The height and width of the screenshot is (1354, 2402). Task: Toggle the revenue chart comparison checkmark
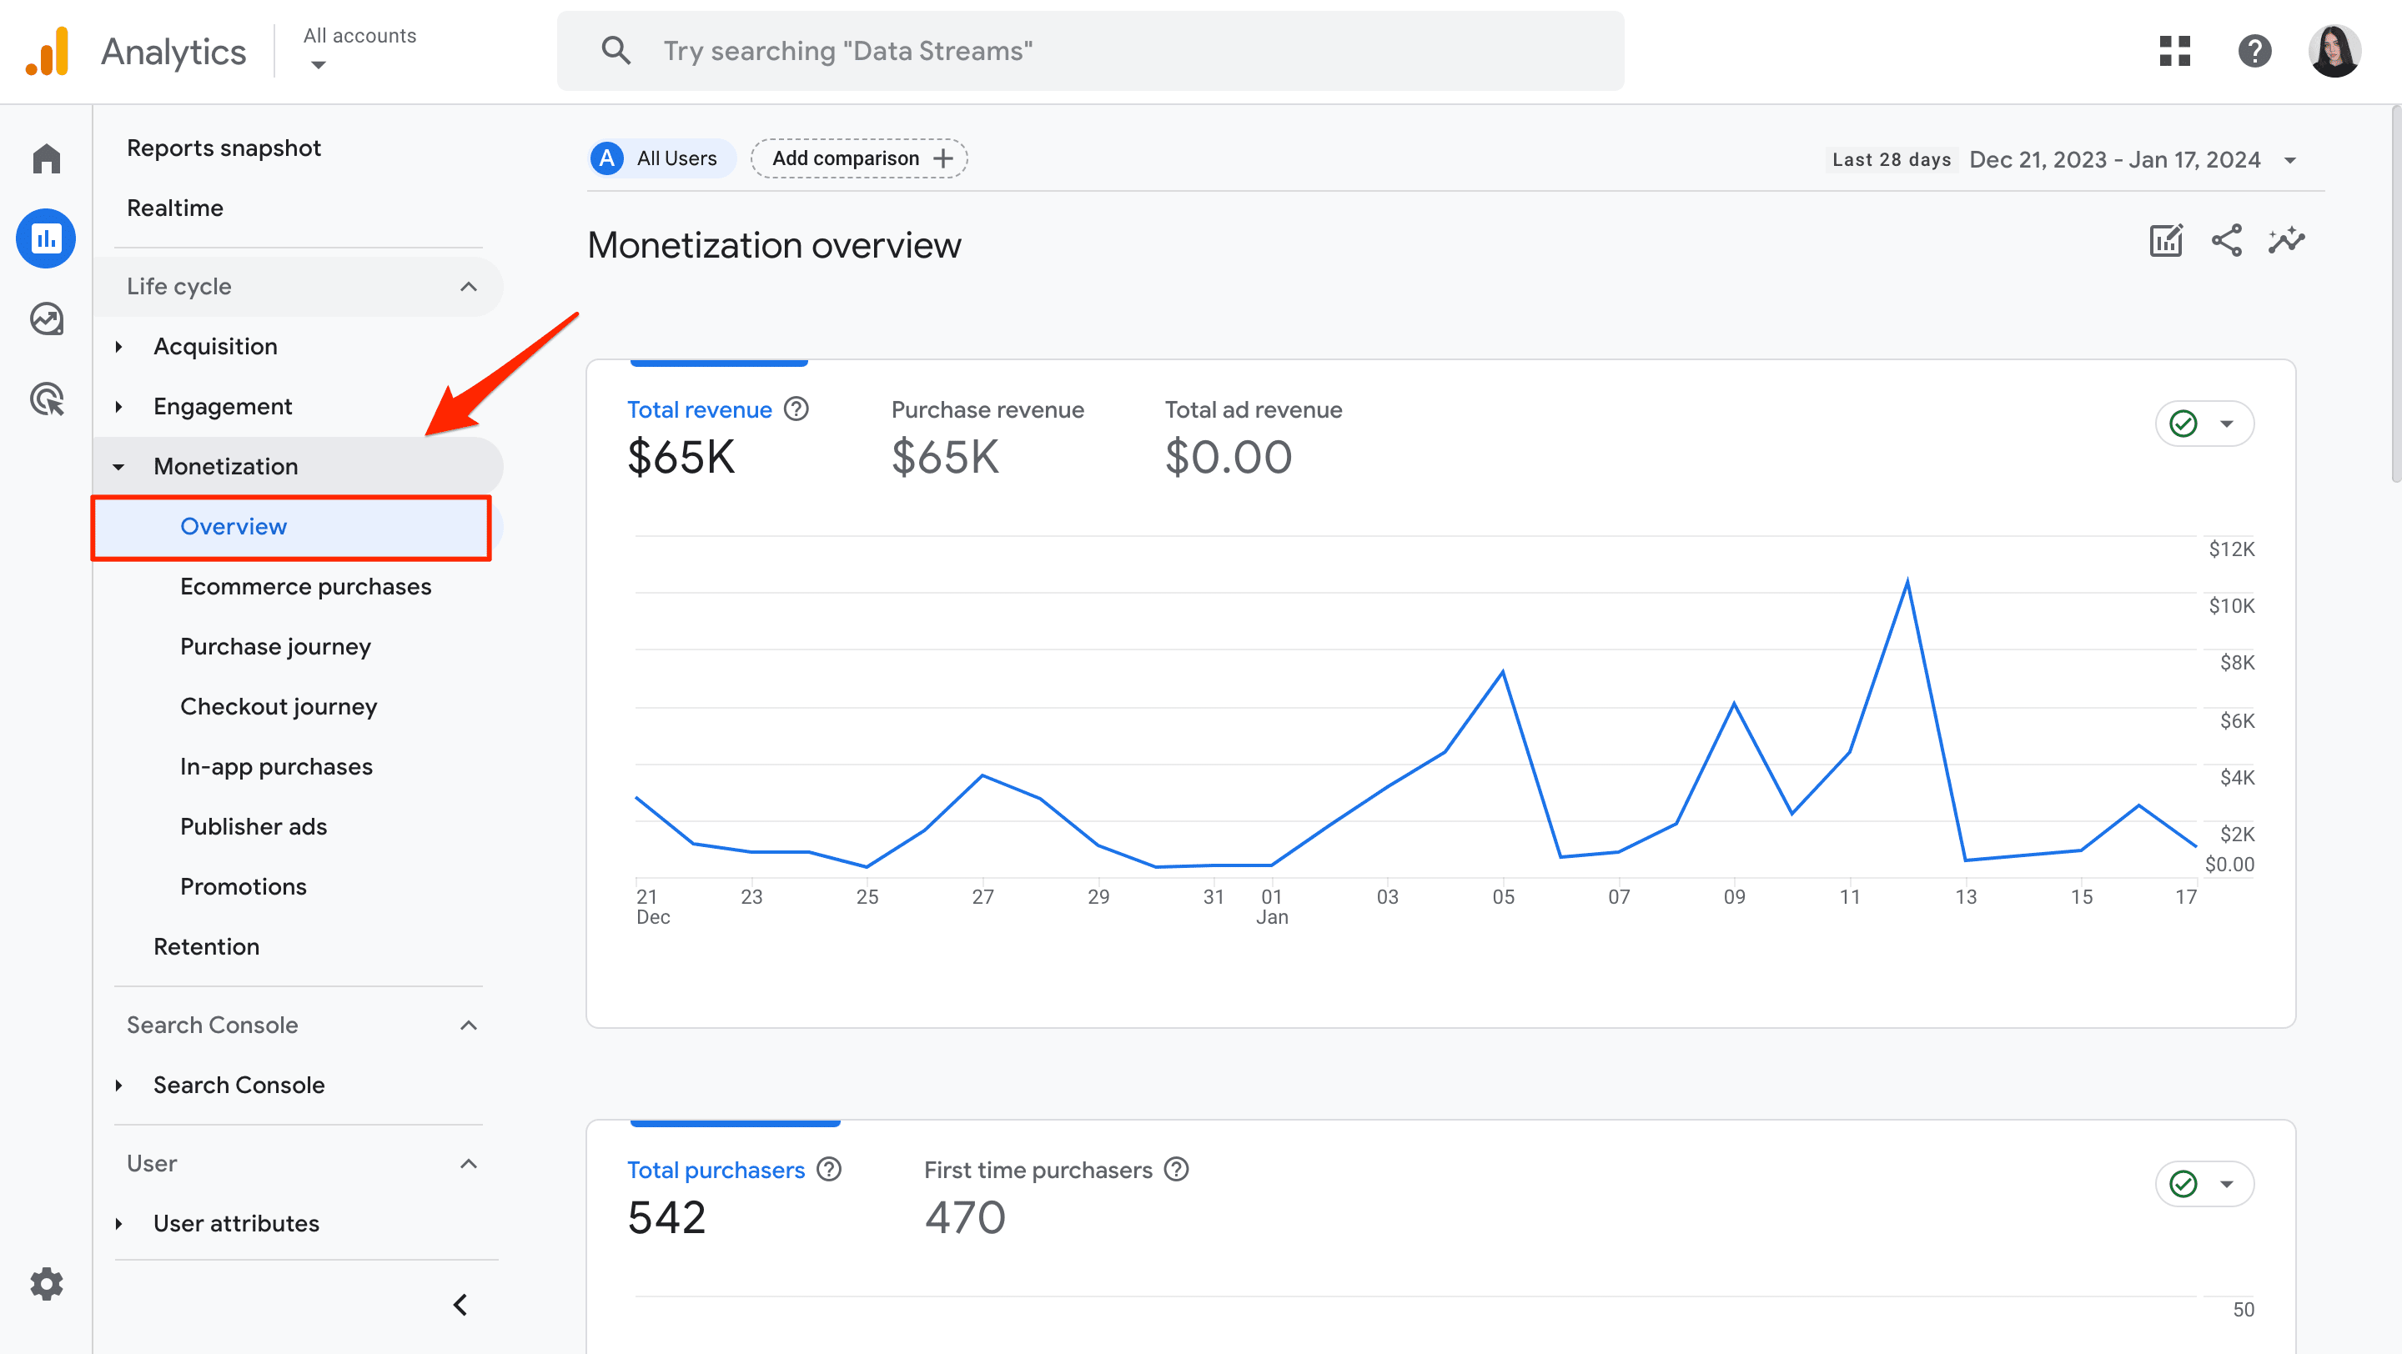2183,424
